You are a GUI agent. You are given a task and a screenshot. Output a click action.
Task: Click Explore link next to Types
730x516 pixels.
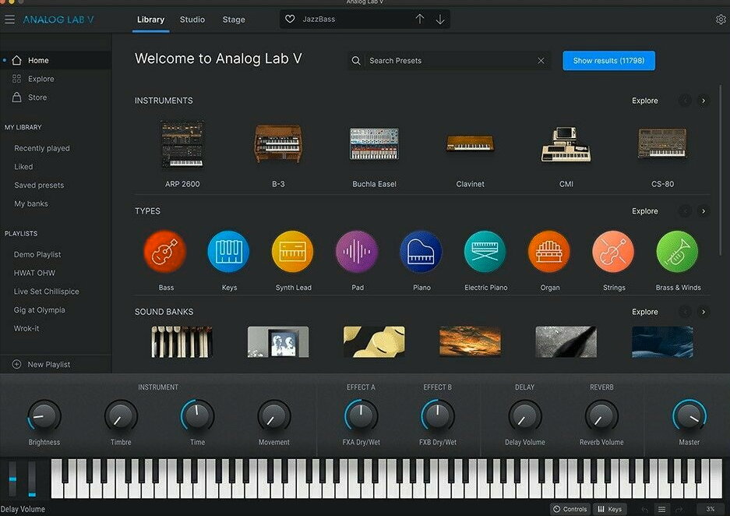[645, 211]
